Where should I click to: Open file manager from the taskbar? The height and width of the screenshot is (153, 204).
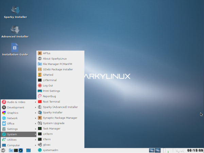[11, 150]
